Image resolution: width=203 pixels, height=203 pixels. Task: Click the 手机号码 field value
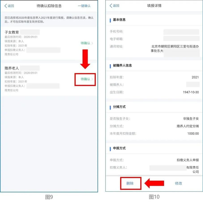181,32
